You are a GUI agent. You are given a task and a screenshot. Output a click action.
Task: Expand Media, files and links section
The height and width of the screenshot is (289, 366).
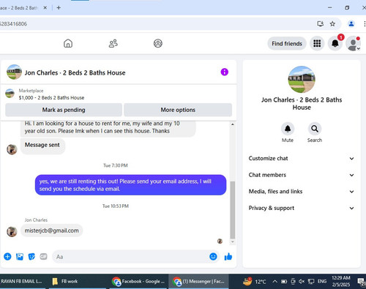[302, 192]
